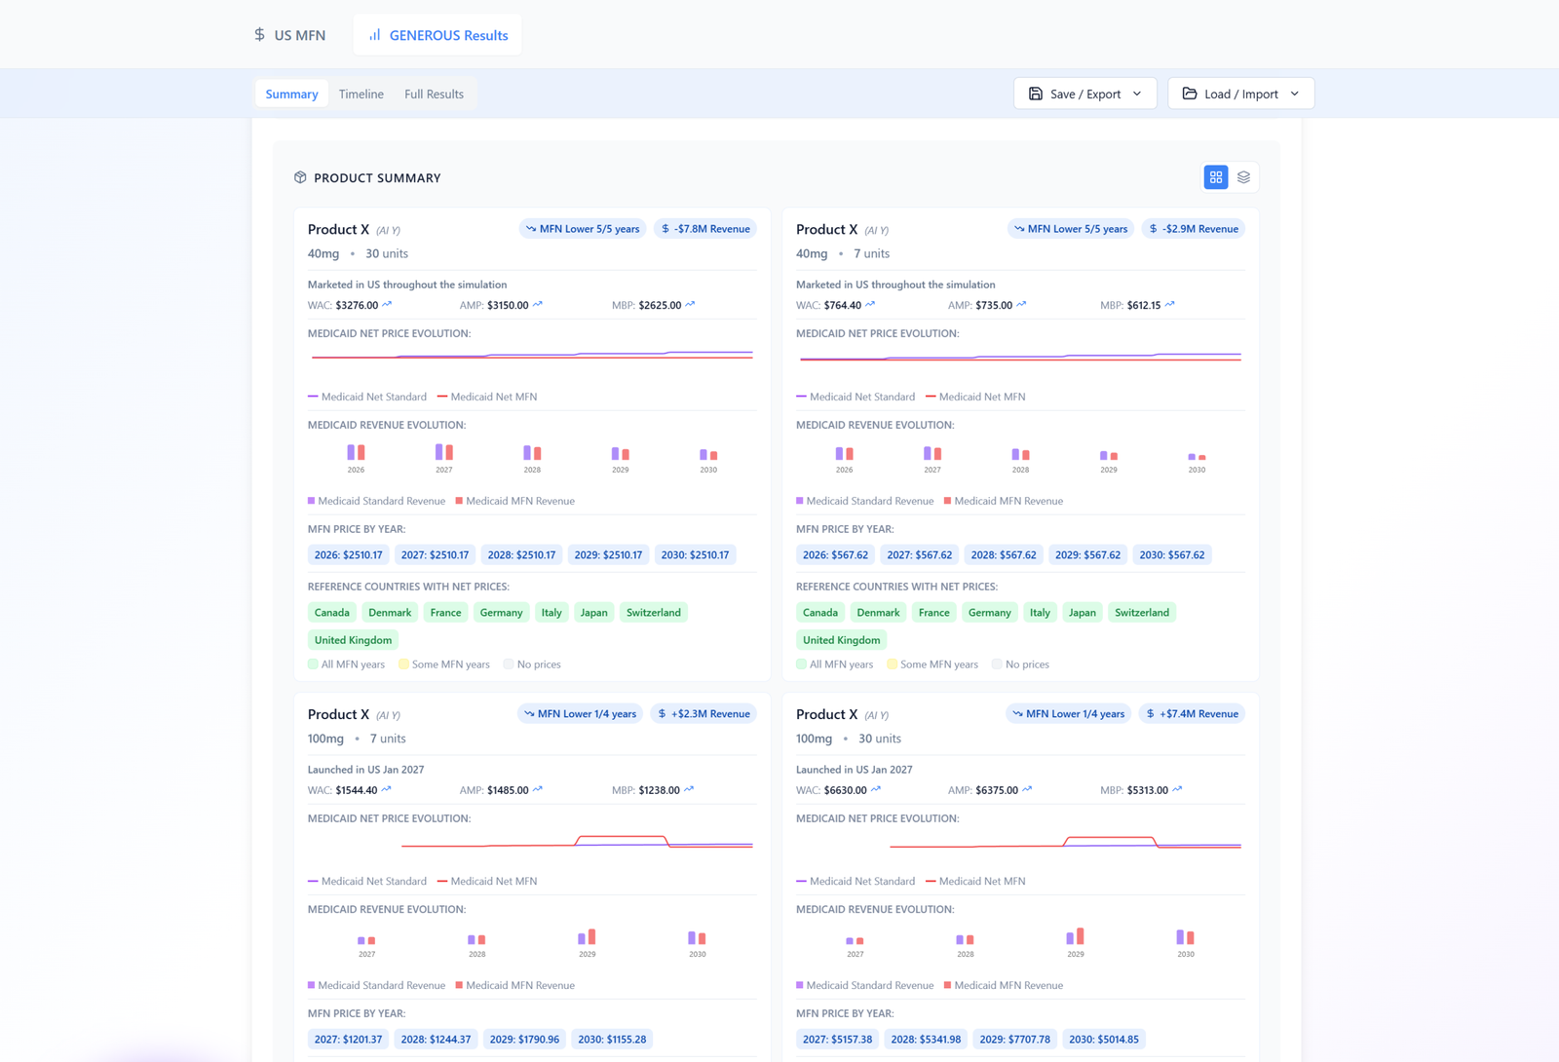This screenshot has width=1559, height=1062.
Task: Click the folder icon in Load / Import
Action: coord(1191,93)
